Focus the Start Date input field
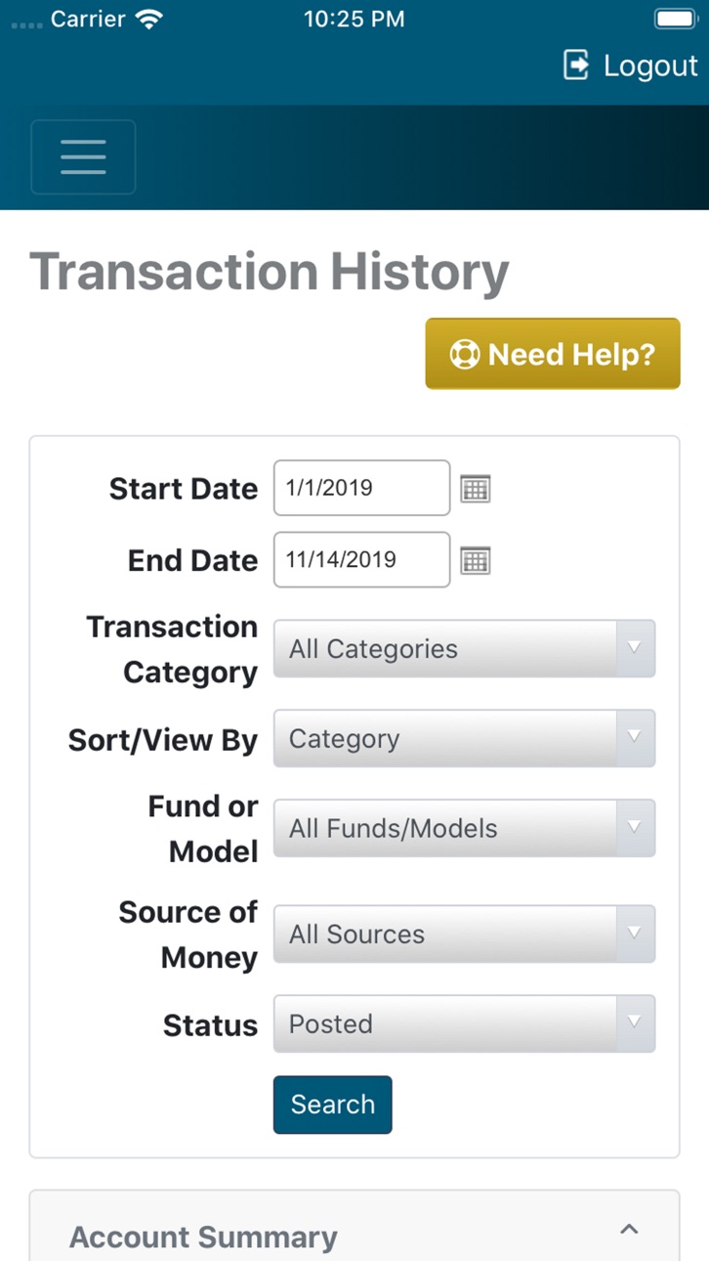 pos(361,488)
